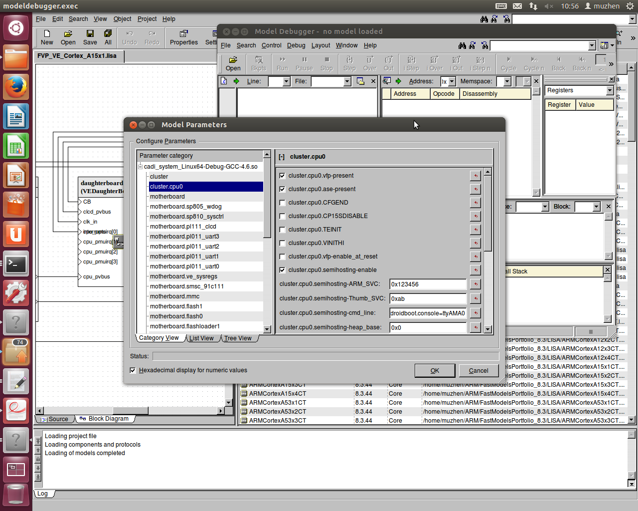Click the New file toolbar icon
638x511 pixels.
pyautogui.click(x=47, y=37)
